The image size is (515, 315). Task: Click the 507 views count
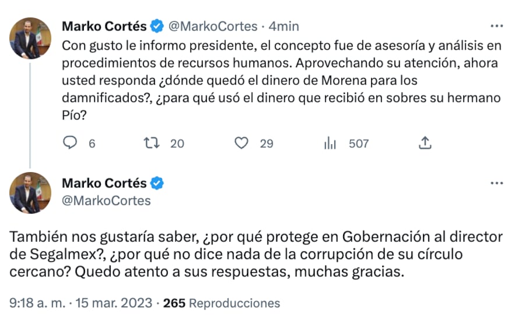click(358, 143)
